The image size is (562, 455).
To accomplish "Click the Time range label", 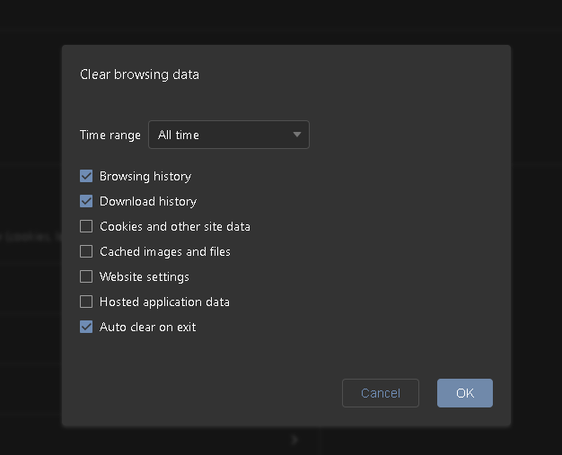I will [x=110, y=135].
